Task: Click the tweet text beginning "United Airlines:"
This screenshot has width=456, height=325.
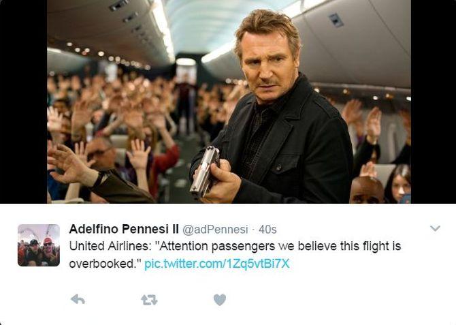Action: coord(235,255)
